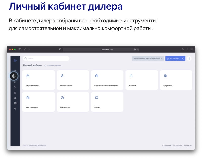Image resolution: width=202 pixels, height=159 pixels.
Task: Click the browser address bar showing b2b.redsign.ru
Action: [101, 49]
